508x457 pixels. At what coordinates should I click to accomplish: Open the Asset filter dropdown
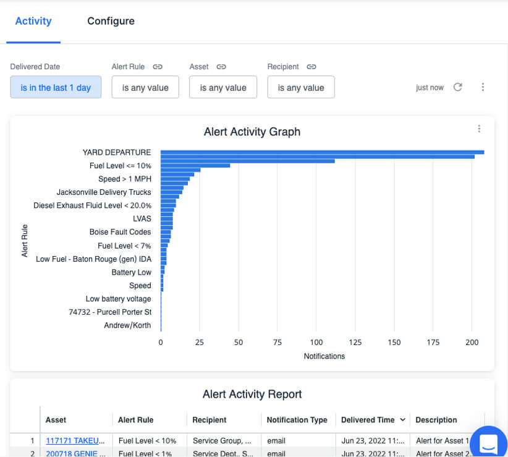(223, 87)
